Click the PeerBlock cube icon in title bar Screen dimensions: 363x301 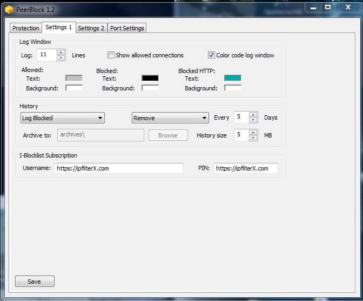pos(9,10)
